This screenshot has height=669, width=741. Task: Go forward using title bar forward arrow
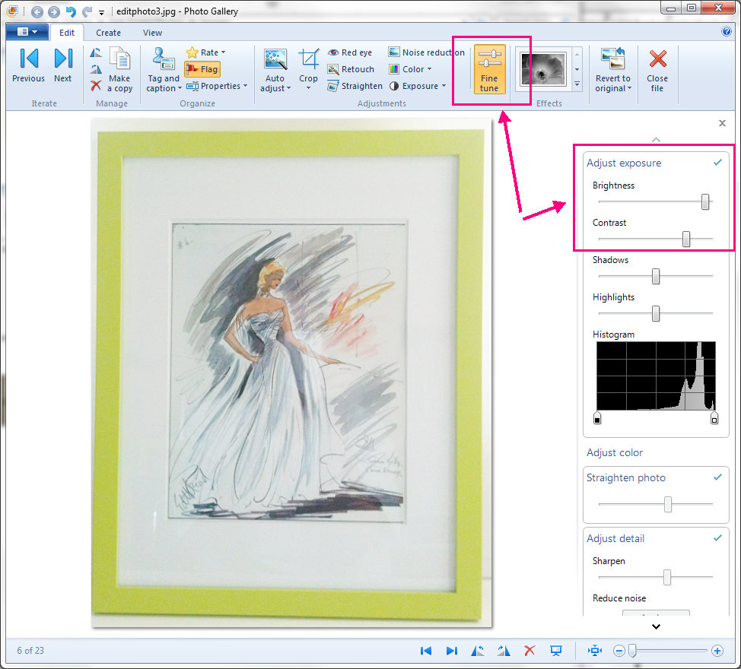[54, 11]
